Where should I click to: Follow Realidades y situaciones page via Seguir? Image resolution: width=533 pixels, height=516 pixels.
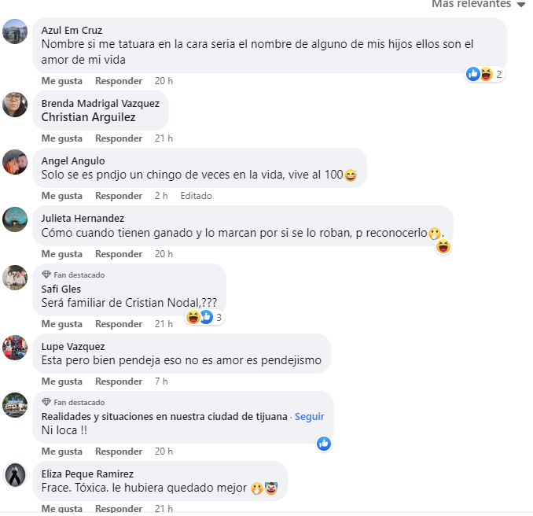point(309,417)
